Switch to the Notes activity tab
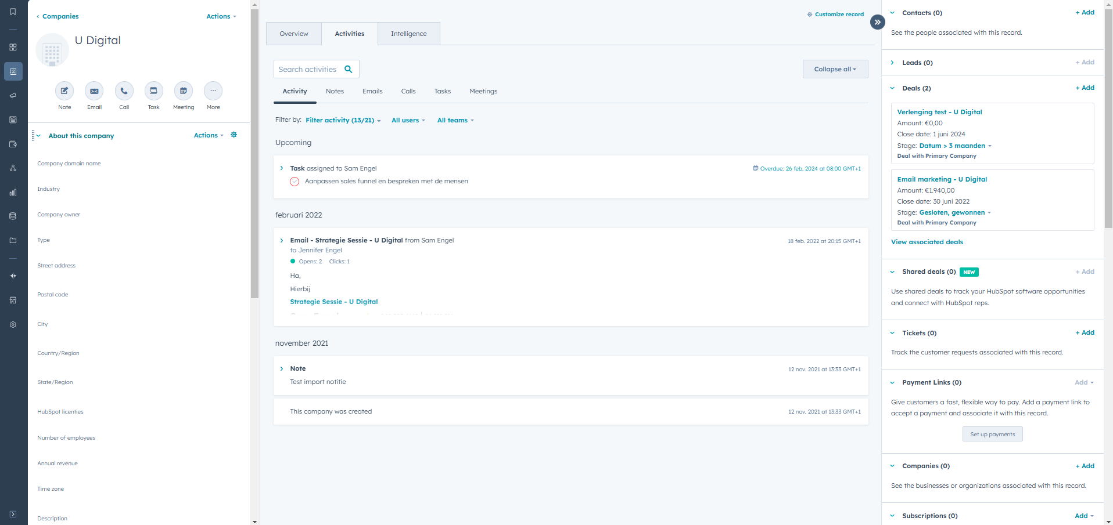Screen dimensions: 1113x525 click(335, 91)
